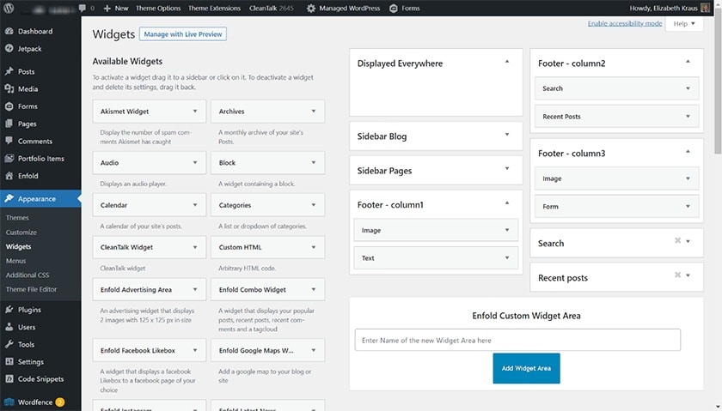
Task: Click the Users icon in sidebar
Action: tap(9, 327)
